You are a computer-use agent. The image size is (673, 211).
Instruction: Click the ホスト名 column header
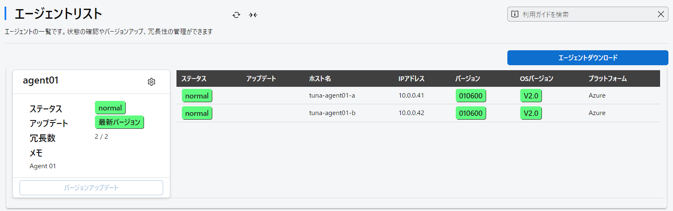click(x=320, y=79)
